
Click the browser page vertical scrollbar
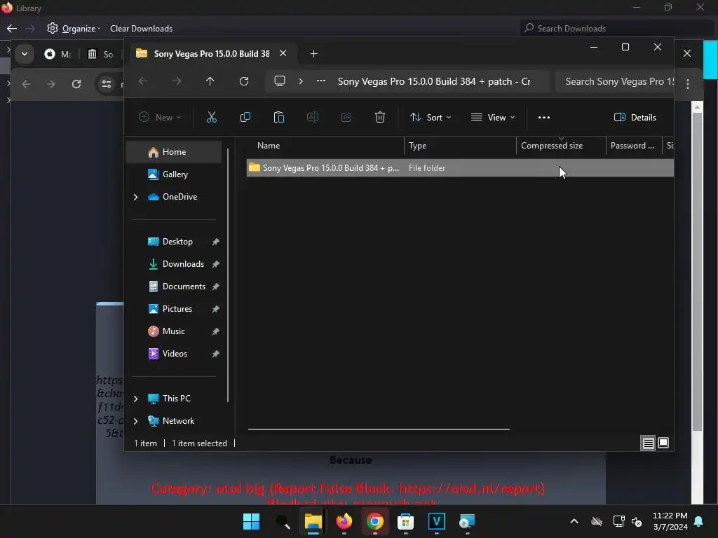coord(696,272)
